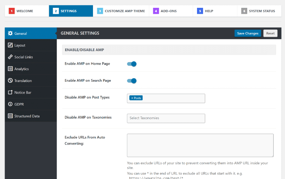This screenshot has height=179, width=285.
Task: Click the Structured Data icon
Action: 10,116
